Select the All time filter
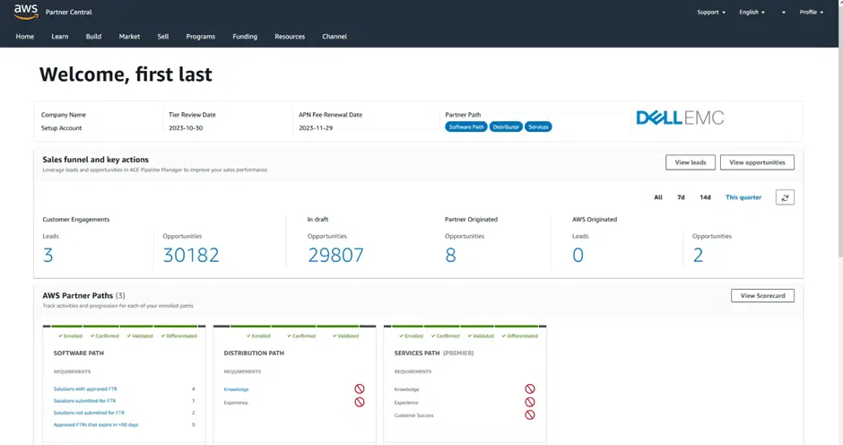This screenshot has width=843, height=445. pos(658,197)
